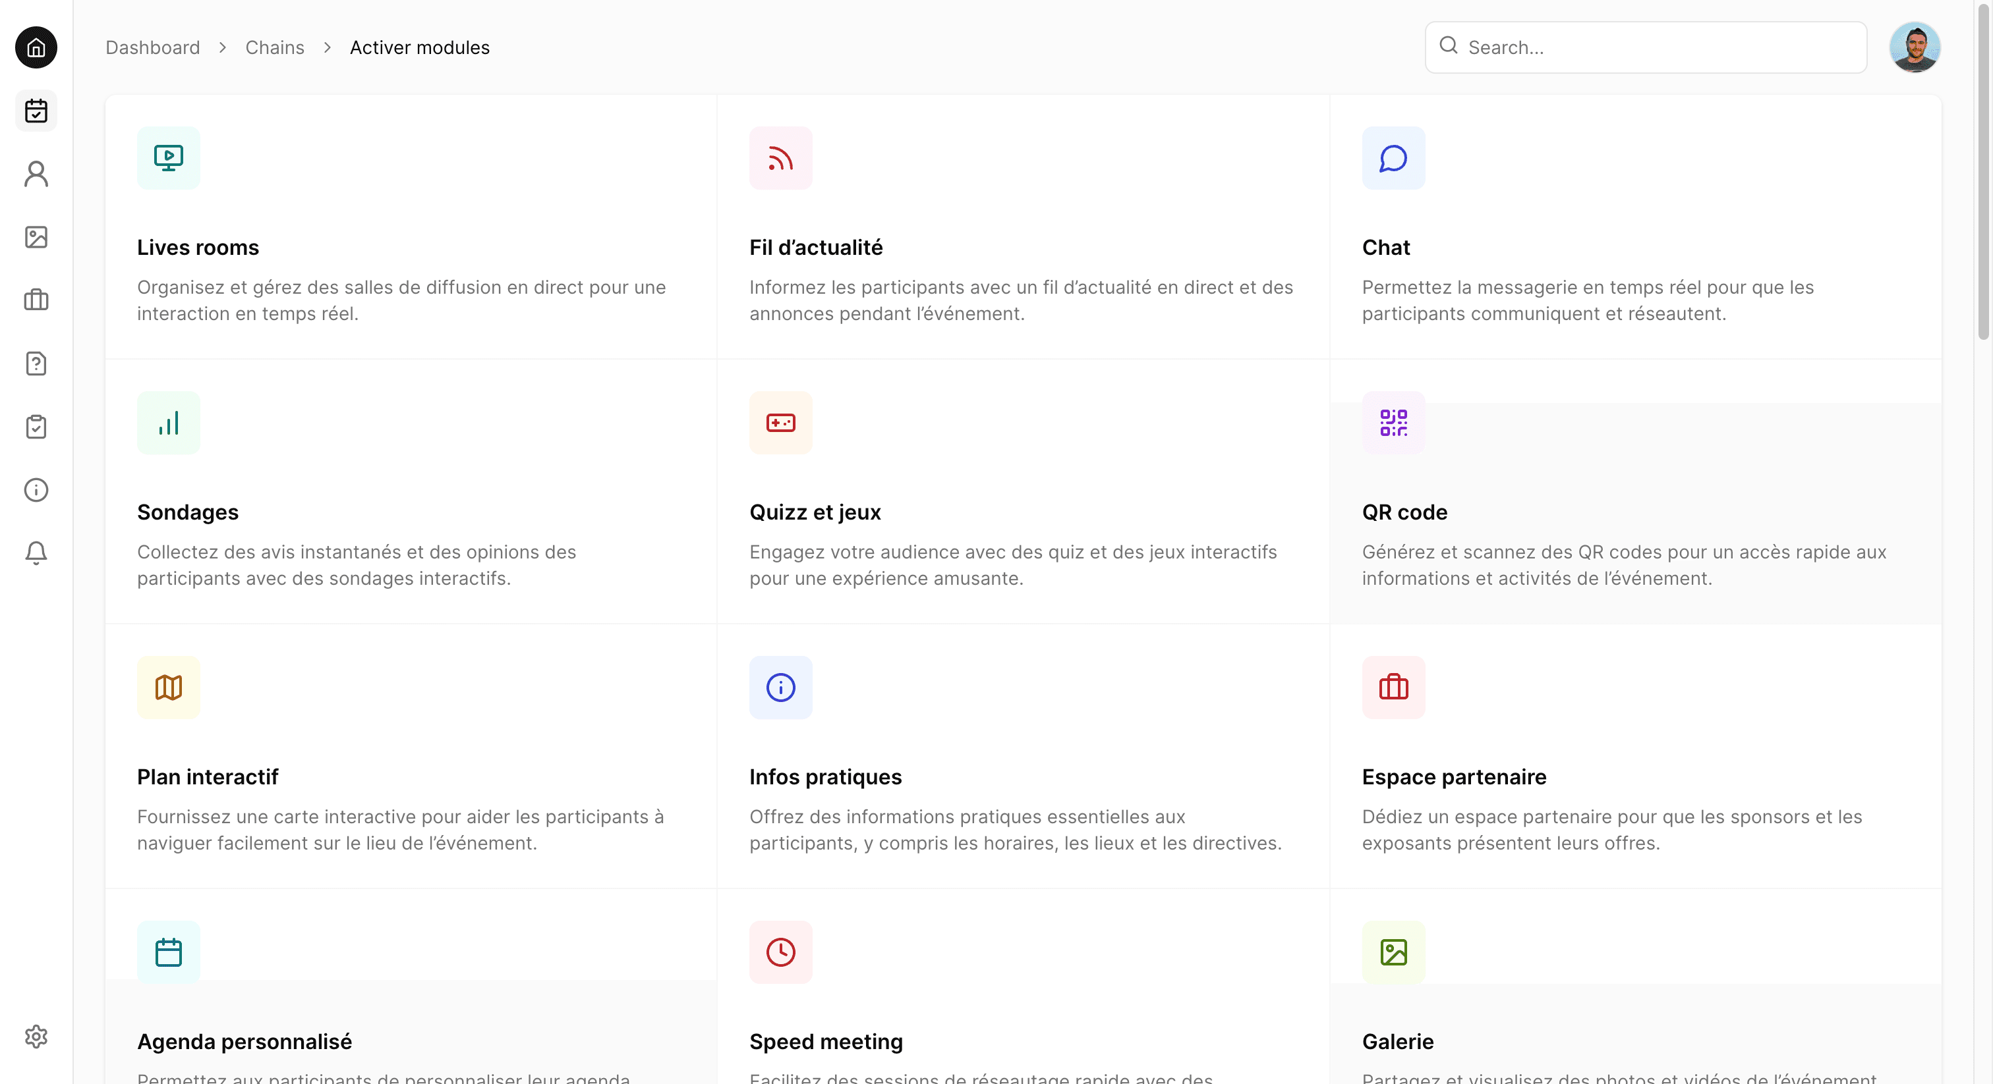Viewport: 1993px width, 1084px height.
Task: Click the Lives rooms monitor-play icon
Action: tap(169, 158)
